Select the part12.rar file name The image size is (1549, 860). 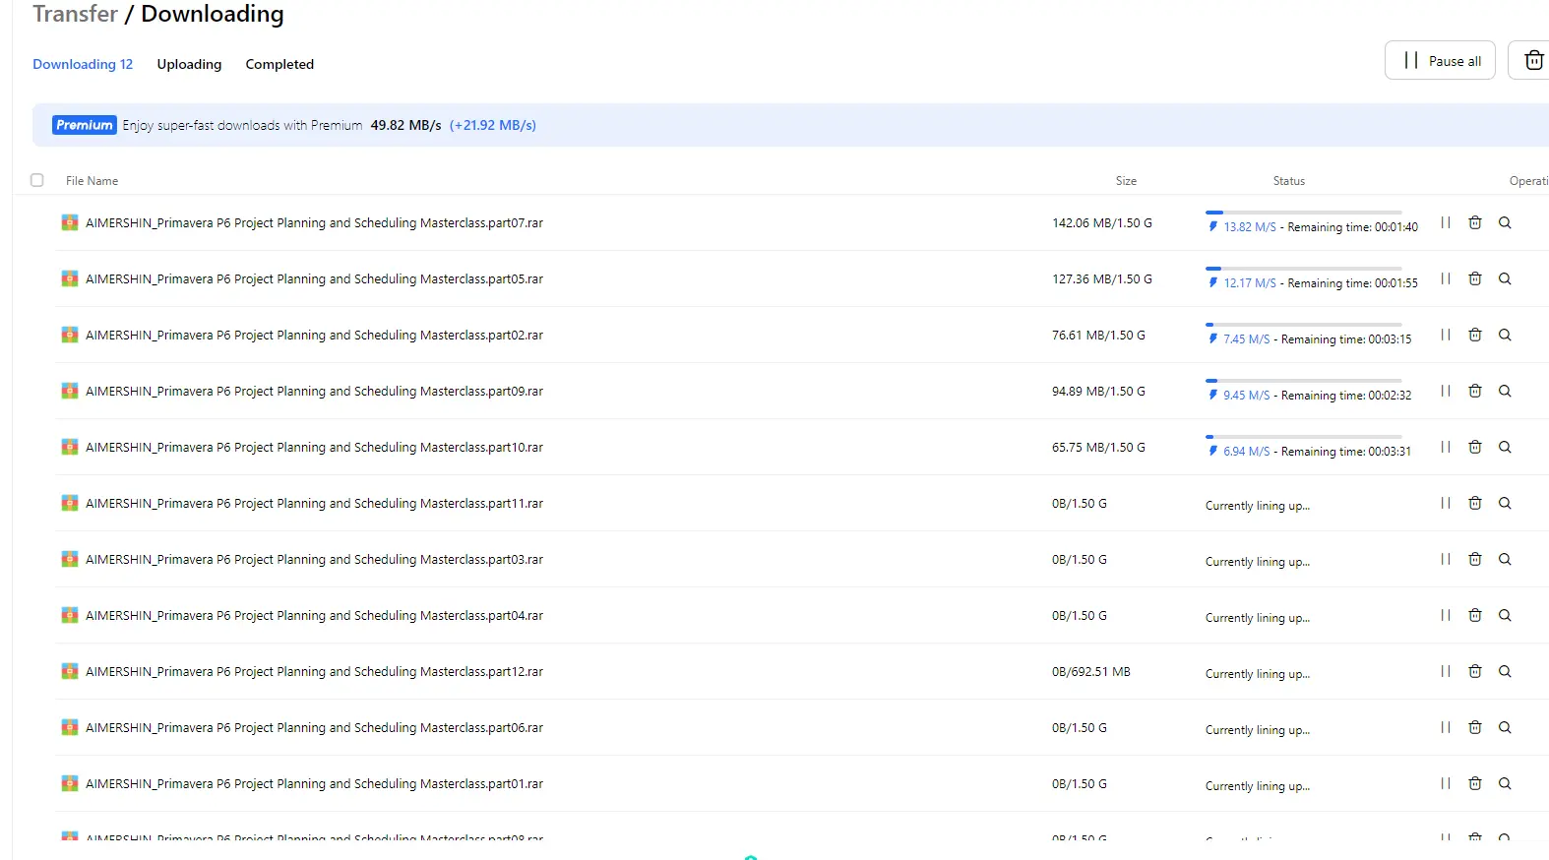(x=314, y=672)
